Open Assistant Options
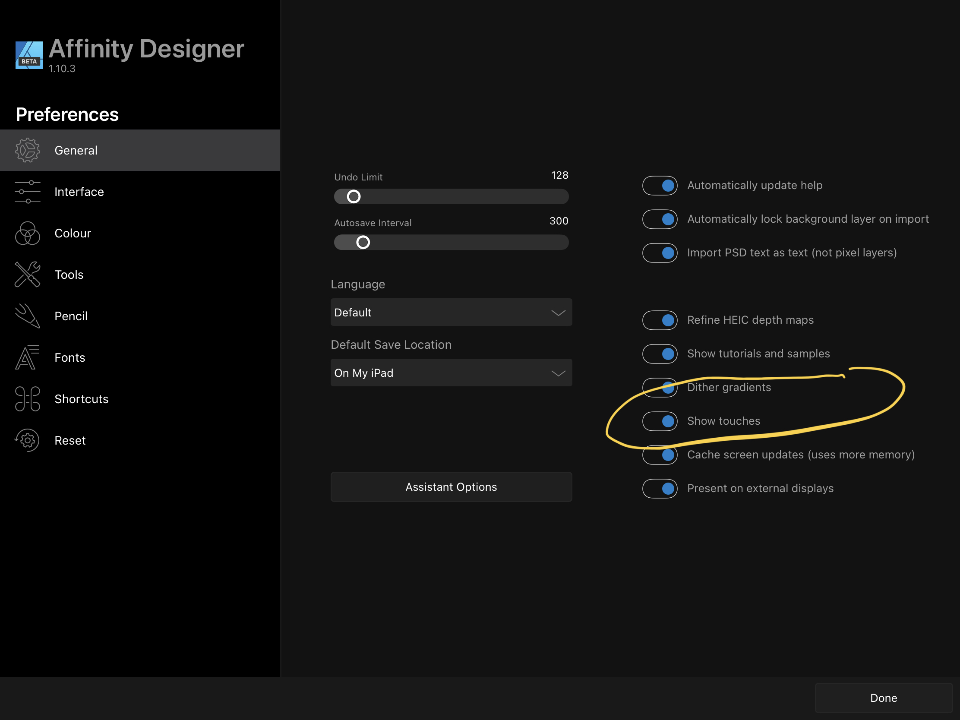 pyautogui.click(x=452, y=487)
